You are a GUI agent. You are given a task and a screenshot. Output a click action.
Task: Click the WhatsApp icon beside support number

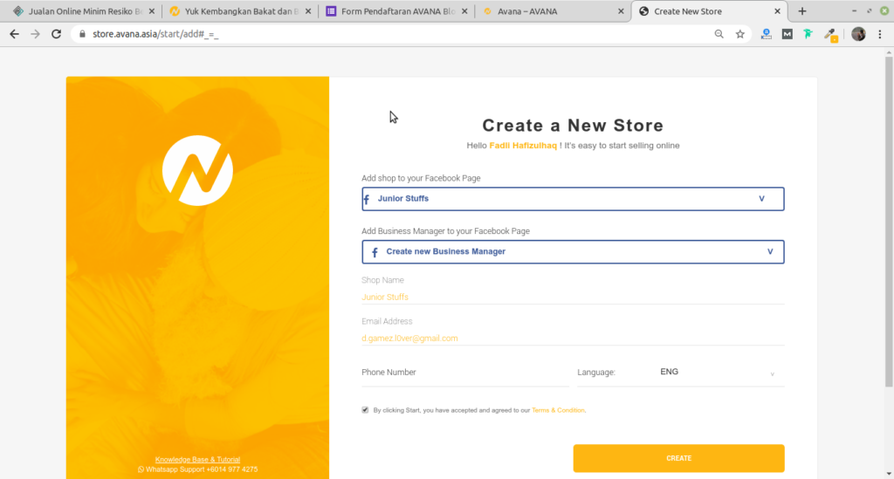coord(141,470)
